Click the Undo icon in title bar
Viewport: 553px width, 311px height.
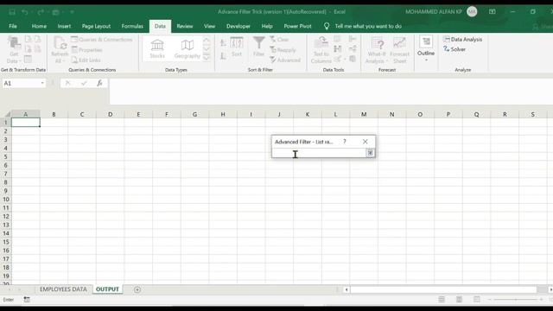pos(25,12)
